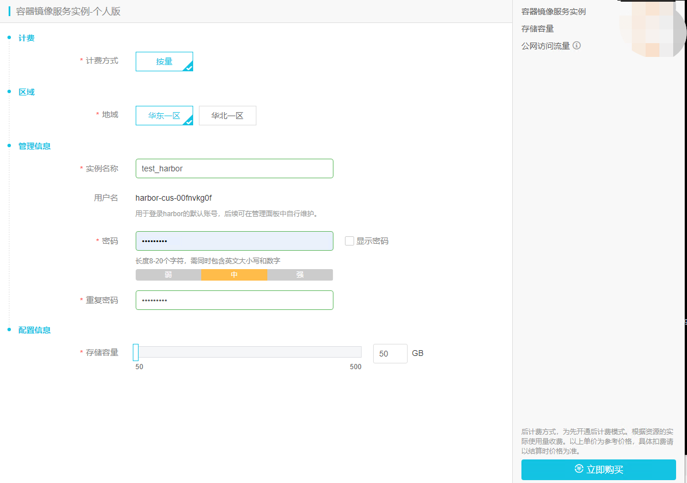Click the 存储容量 slider handle
The height and width of the screenshot is (483, 687).
tap(136, 352)
